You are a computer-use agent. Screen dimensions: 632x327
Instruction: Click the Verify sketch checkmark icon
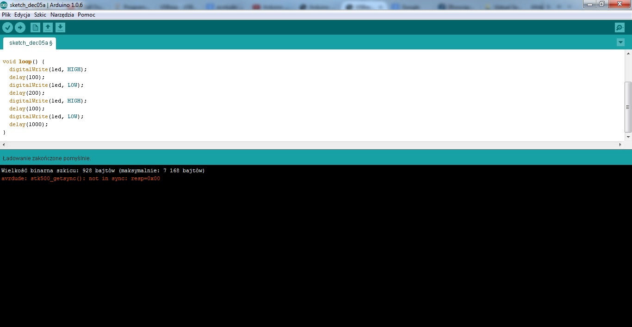pyautogui.click(x=7, y=28)
